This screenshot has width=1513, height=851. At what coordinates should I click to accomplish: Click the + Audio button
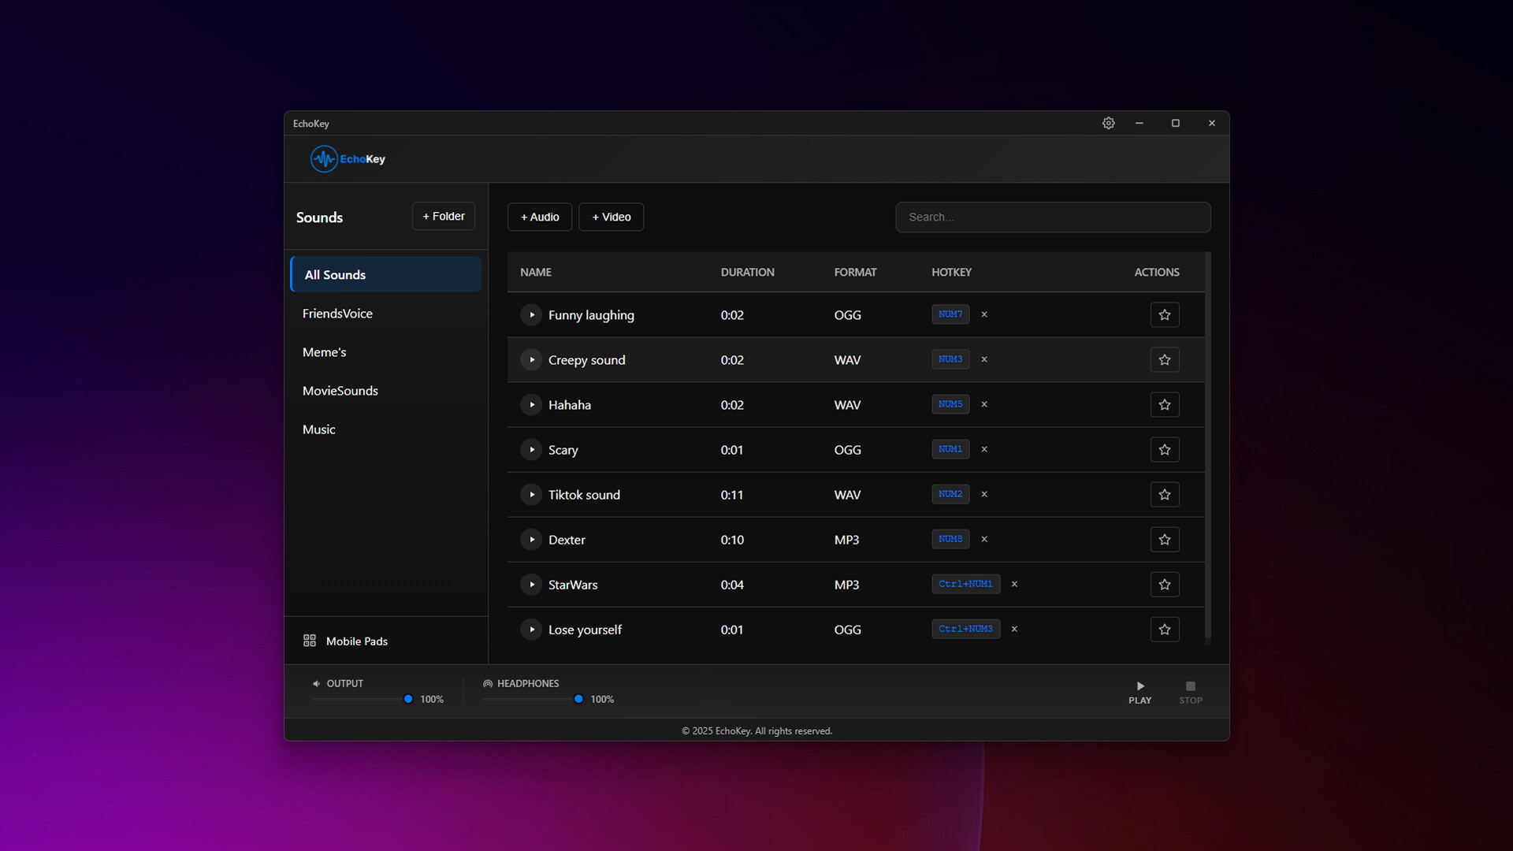pos(540,217)
